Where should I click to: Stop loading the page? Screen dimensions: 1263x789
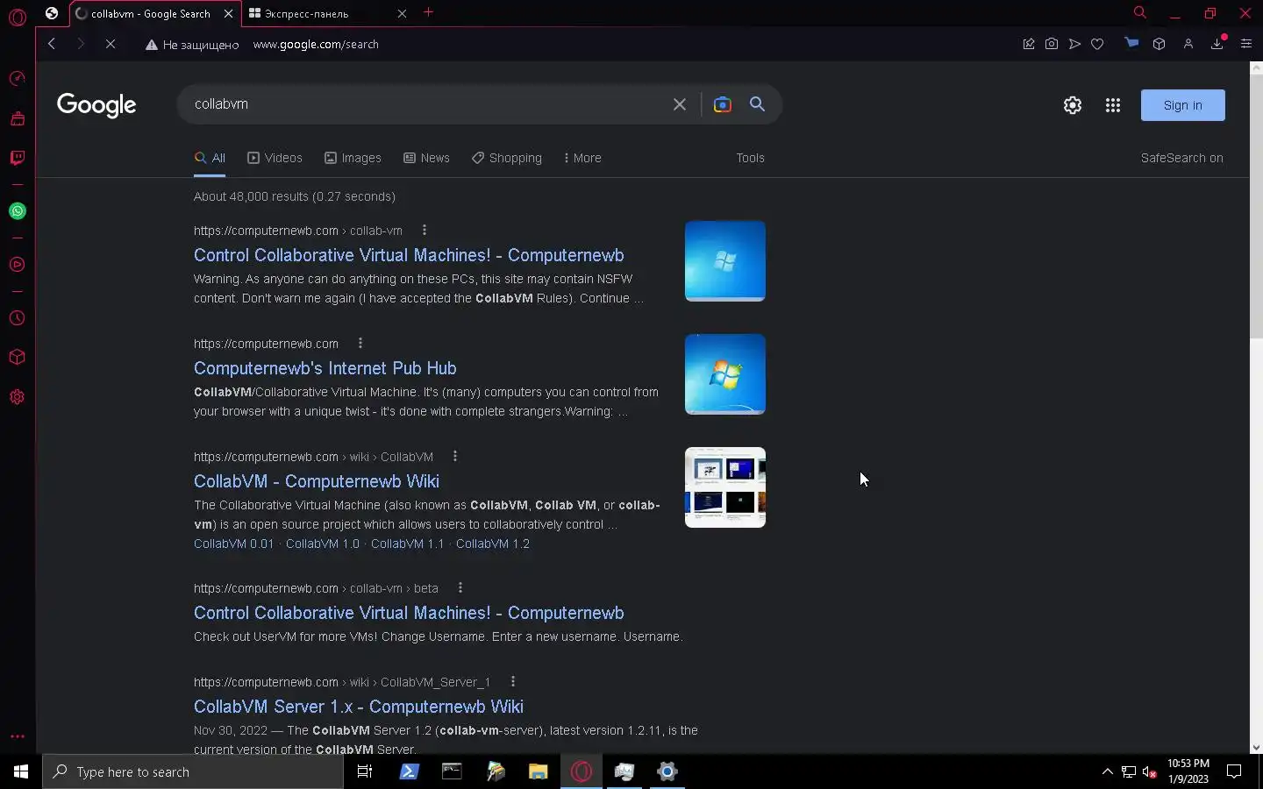111,44
